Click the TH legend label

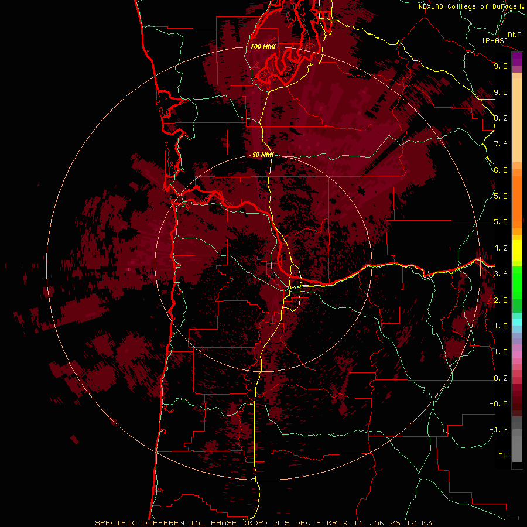(503, 456)
